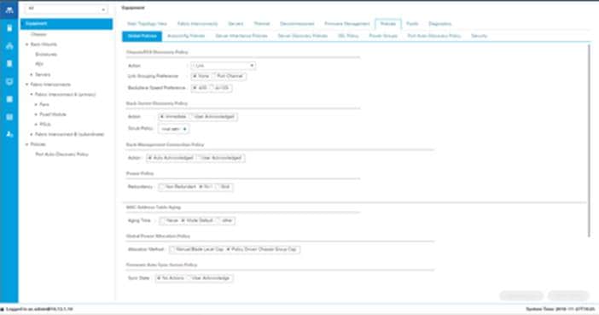This screenshot has width=599, height=315.
Task: Open the Security subtab
Action: click(x=479, y=36)
